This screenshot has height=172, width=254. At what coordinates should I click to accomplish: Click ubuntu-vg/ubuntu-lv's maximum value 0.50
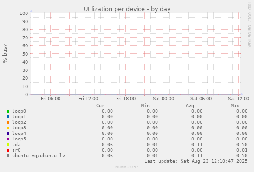(242, 156)
